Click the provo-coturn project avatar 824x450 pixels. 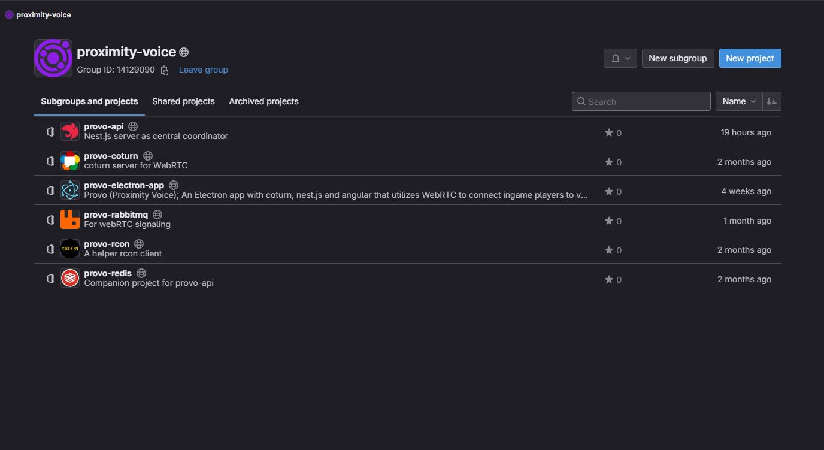(x=70, y=161)
